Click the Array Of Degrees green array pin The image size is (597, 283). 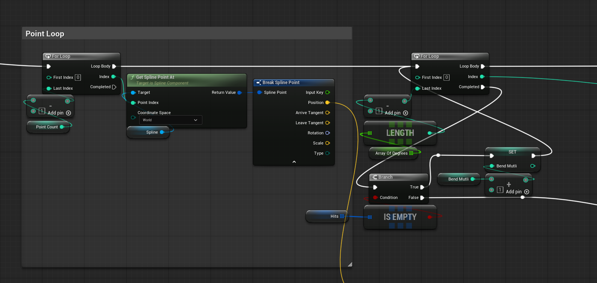[411, 153]
